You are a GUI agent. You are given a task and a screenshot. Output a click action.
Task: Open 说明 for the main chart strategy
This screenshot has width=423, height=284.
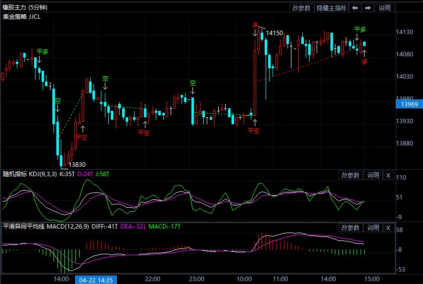[384, 8]
